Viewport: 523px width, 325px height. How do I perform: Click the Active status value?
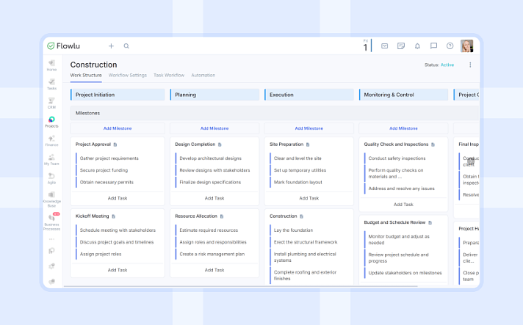point(447,65)
